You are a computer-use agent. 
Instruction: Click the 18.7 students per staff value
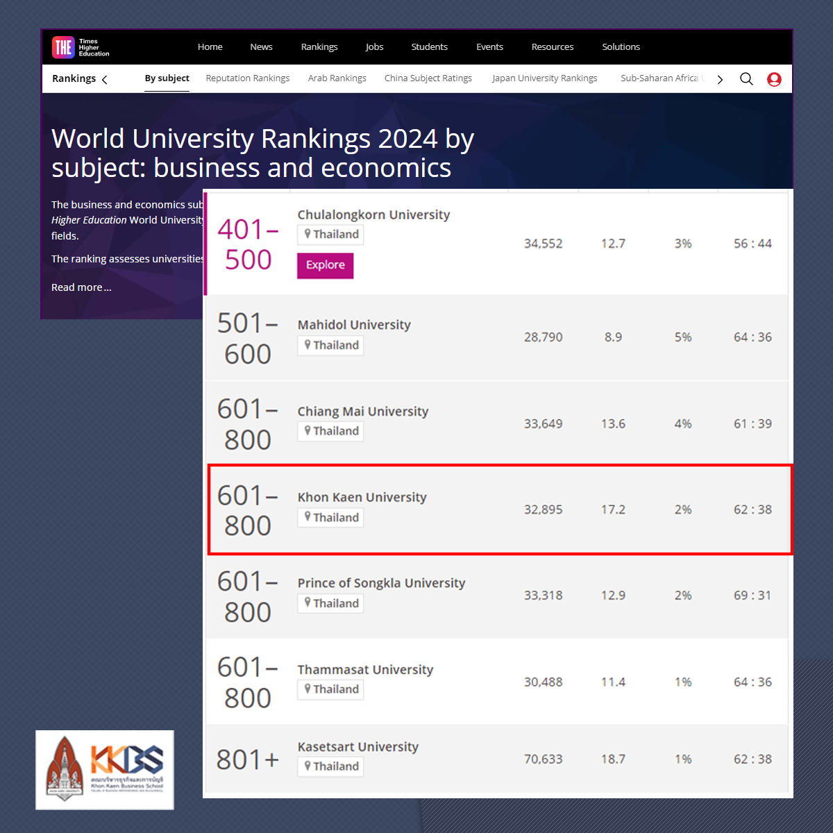613,759
